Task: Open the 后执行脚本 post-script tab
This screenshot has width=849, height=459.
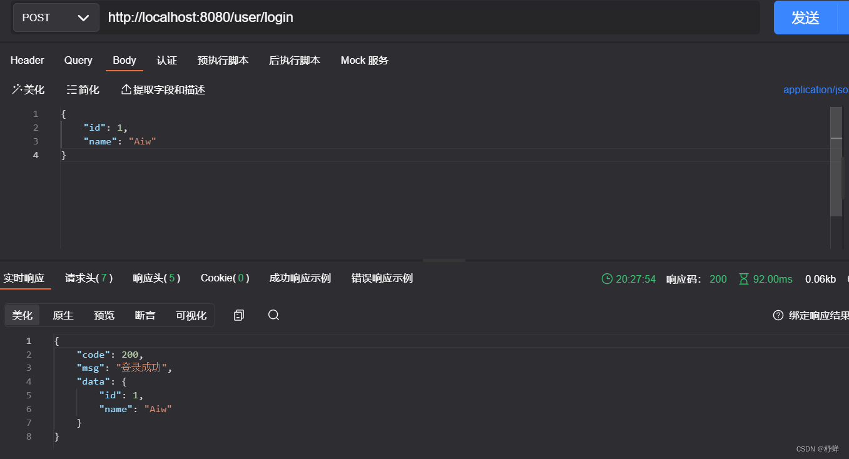Action: point(295,60)
